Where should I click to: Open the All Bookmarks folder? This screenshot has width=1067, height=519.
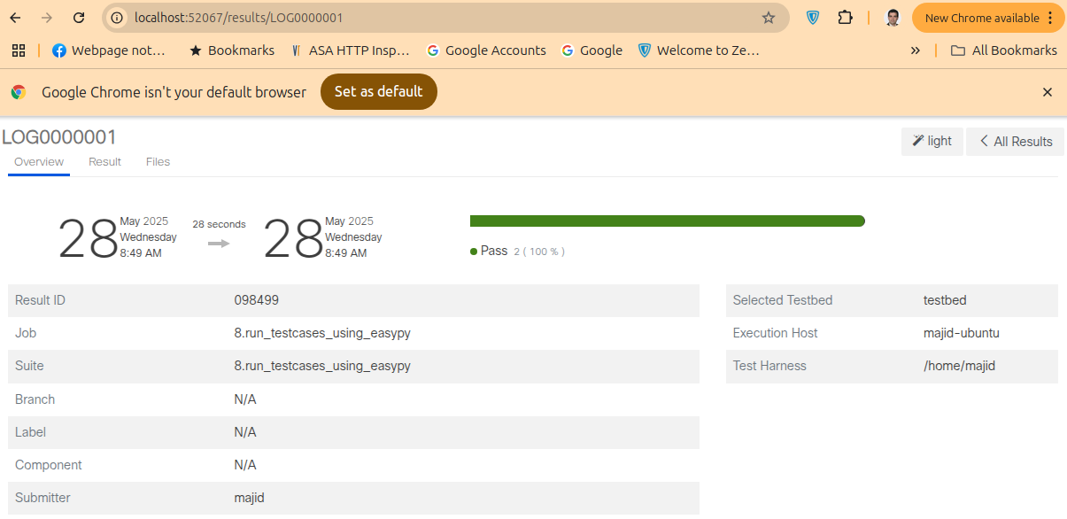pyautogui.click(x=1004, y=50)
